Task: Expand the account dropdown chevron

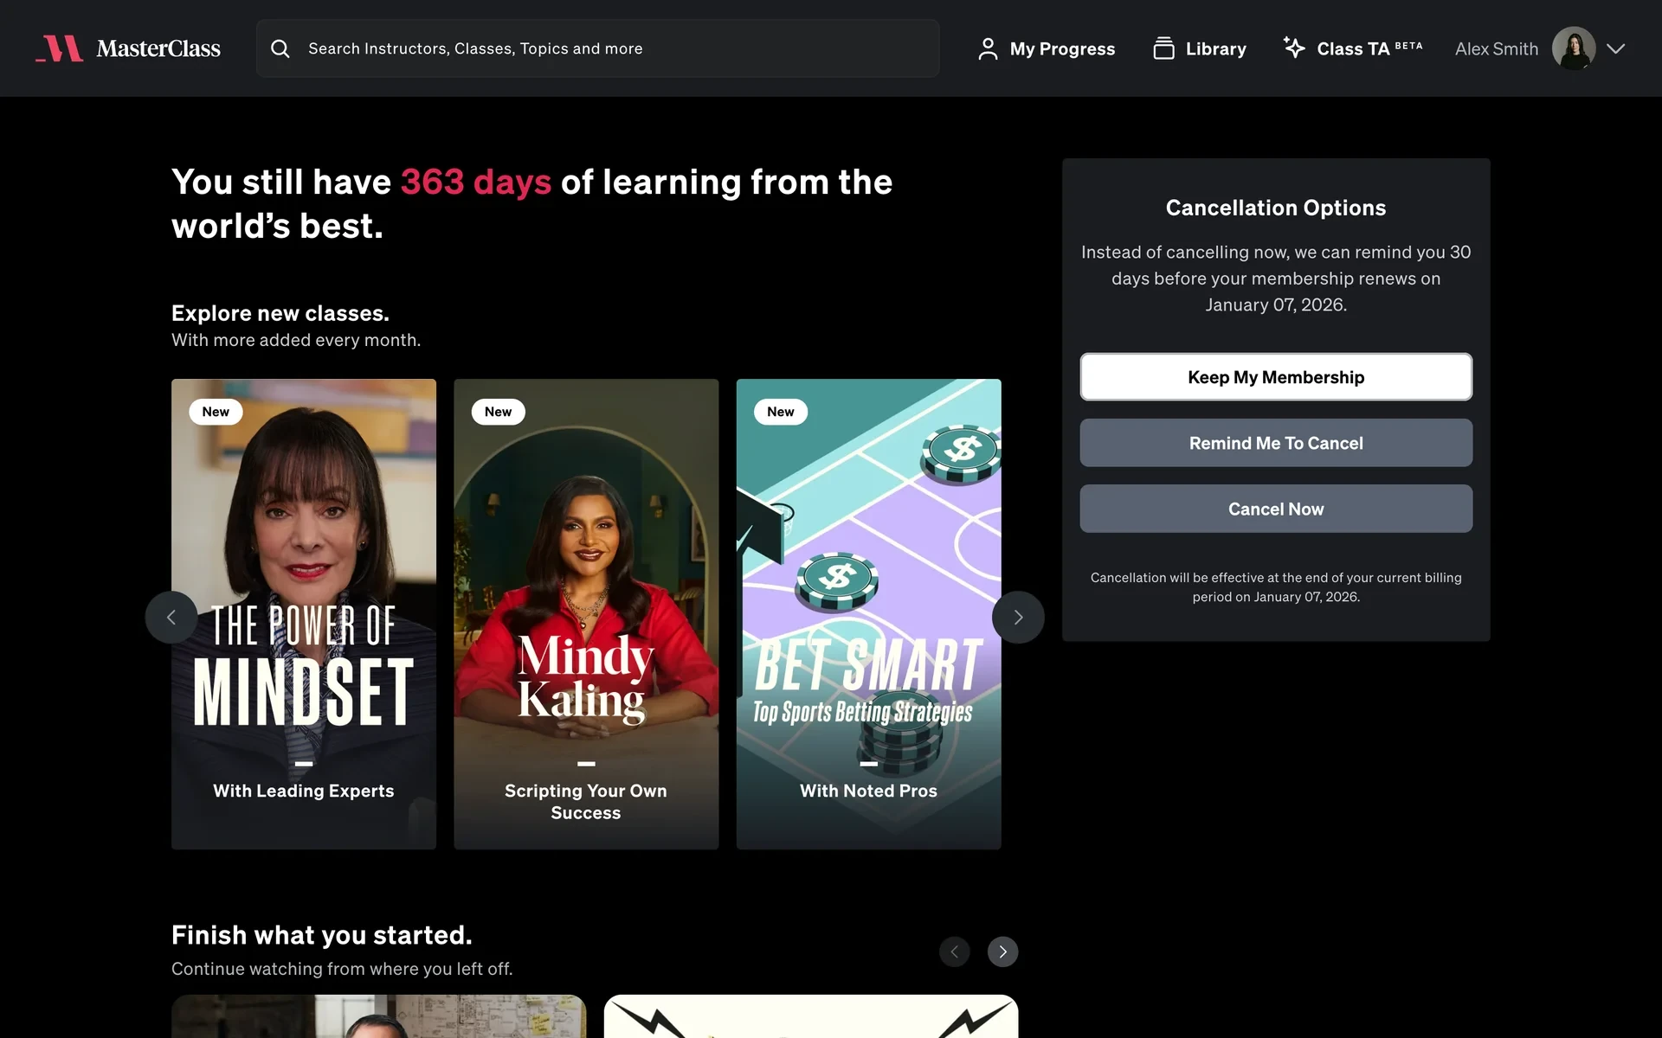Action: click(x=1615, y=48)
